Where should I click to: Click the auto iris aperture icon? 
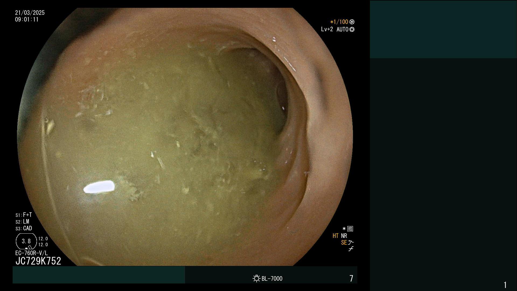(x=352, y=29)
